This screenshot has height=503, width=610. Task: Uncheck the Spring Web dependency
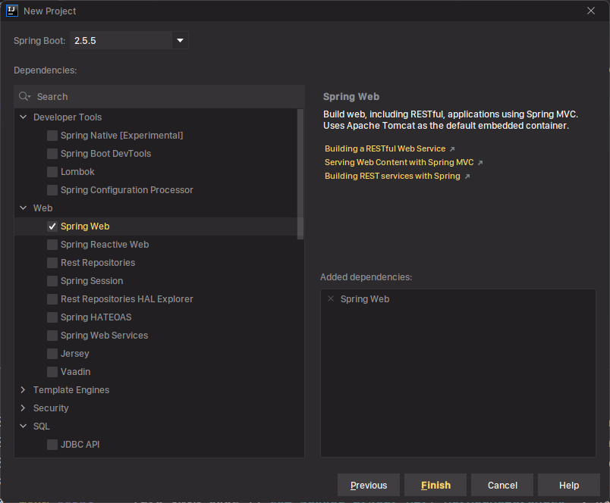tap(52, 227)
